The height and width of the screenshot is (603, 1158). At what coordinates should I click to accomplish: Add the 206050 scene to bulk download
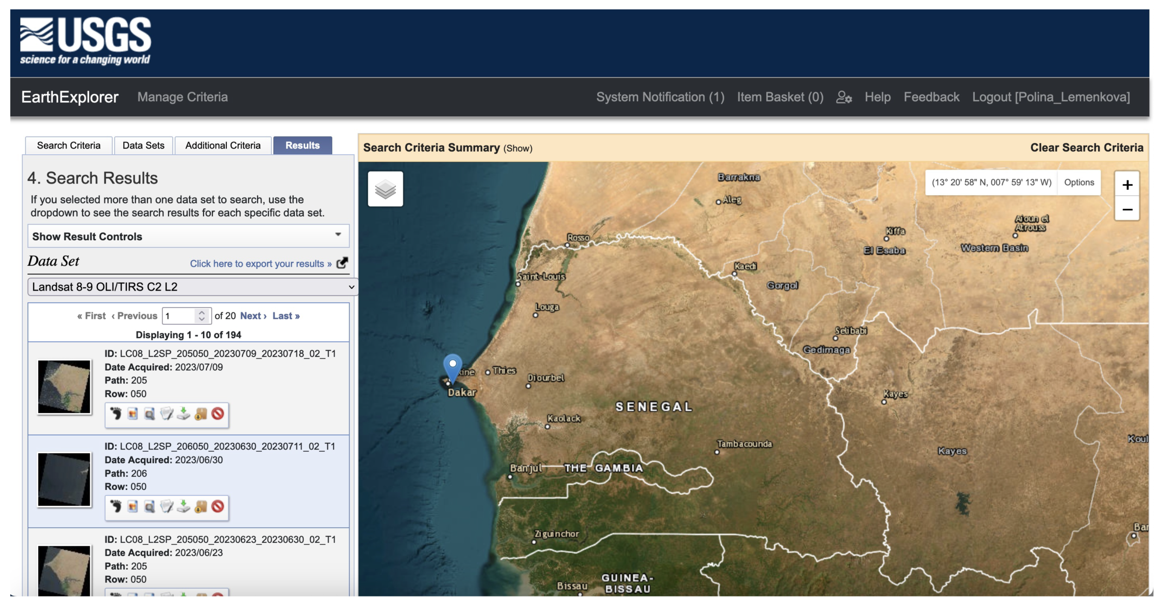point(200,507)
